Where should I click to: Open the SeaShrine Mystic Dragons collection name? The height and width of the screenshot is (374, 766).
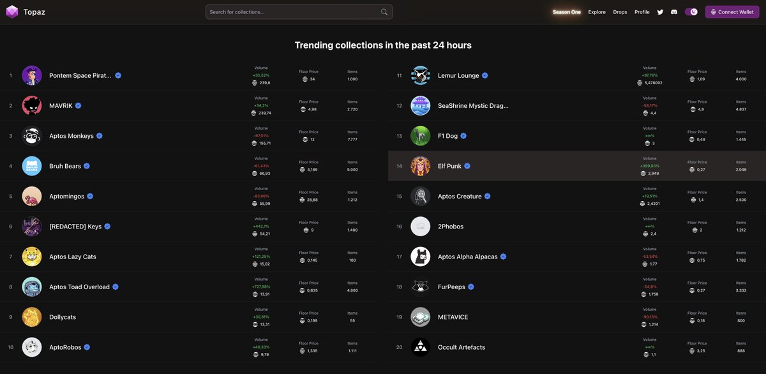(473, 105)
